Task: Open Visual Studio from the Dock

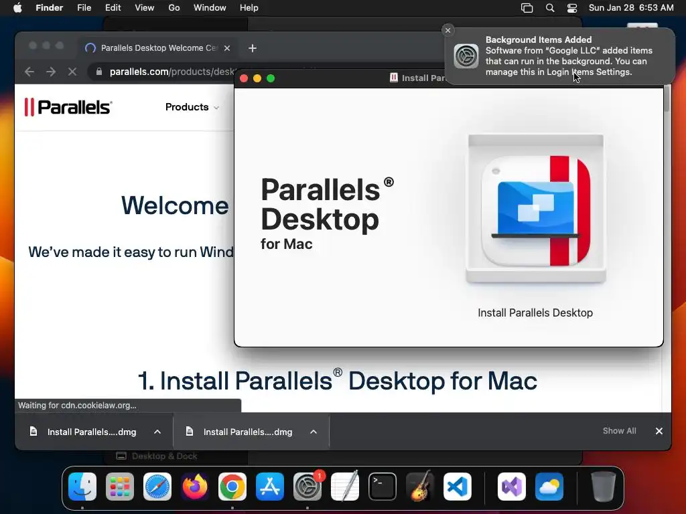Action: tap(511, 487)
